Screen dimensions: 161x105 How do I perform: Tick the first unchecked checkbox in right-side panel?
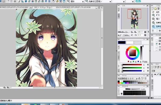tap(157, 41)
